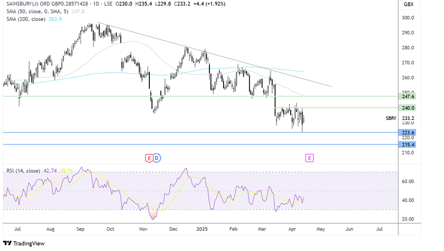Click the 210.0 price axis value
This screenshot has width=444, height=251.
(x=408, y=153)
